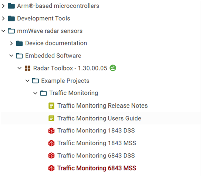The width and height of the screenshot is (202, 177).
Task: Click the 6843 DSS project cube icon
Action: 51,156
